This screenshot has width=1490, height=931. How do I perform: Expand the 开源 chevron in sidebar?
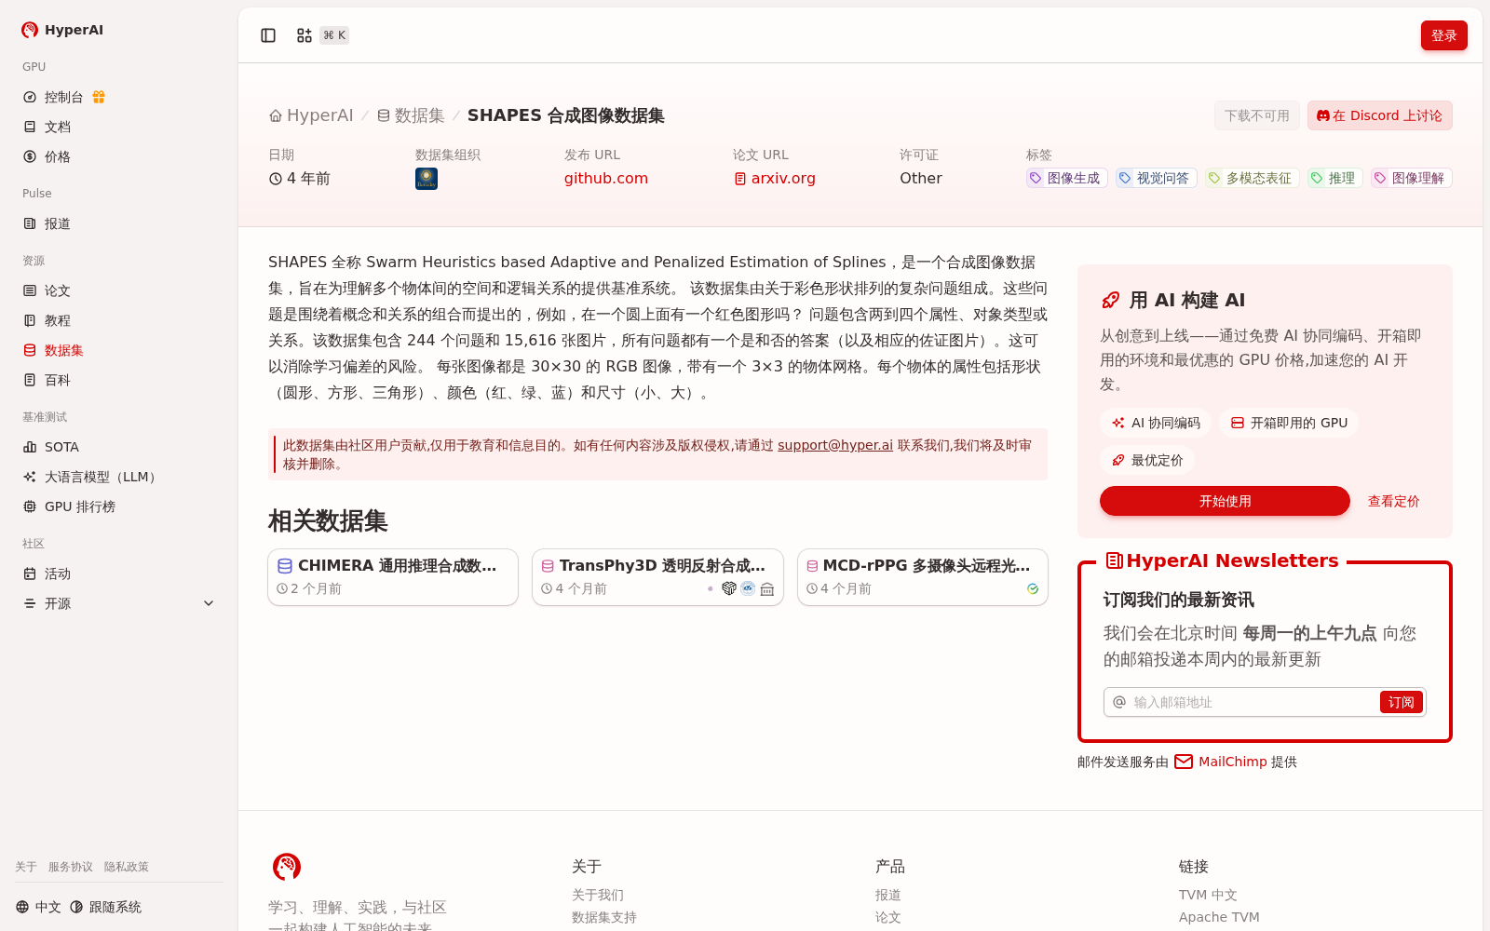pos(209,603)
